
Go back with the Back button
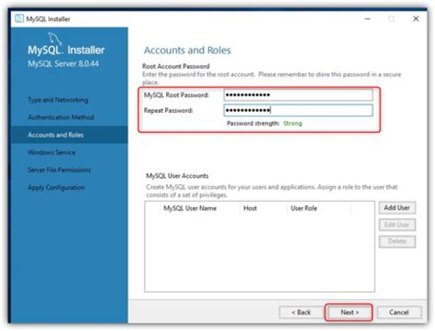pyautogui.click(x=301, y=312)
